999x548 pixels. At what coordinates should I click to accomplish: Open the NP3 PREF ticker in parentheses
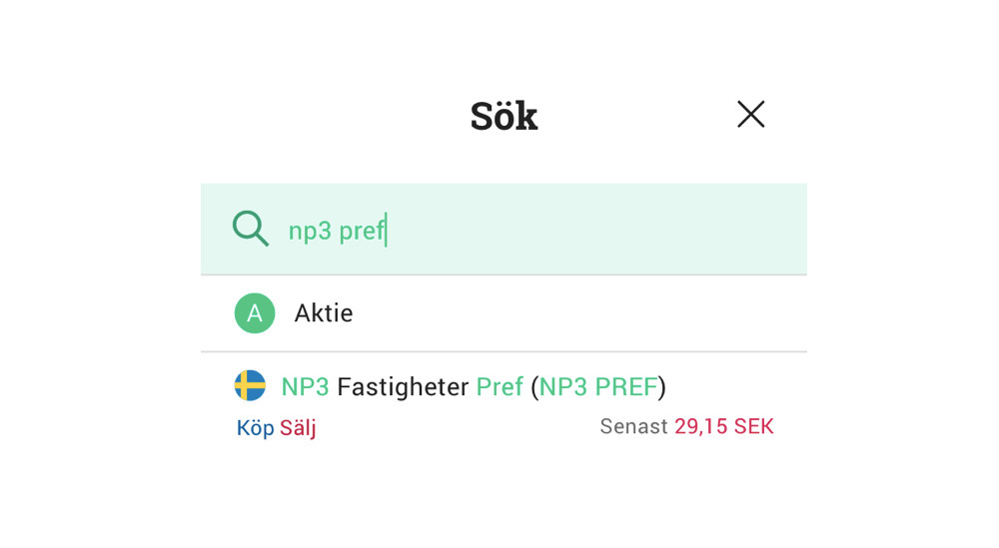(598, 386)
